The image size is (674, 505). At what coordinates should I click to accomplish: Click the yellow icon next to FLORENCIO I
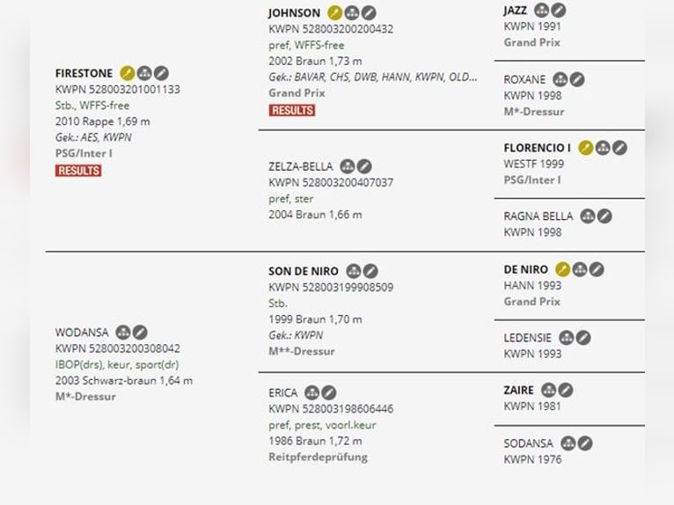[585, 148]
